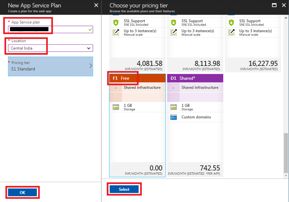Click the App Service plan name field
The height and width of the screenshot is (202, 289).
click(50, 29)
